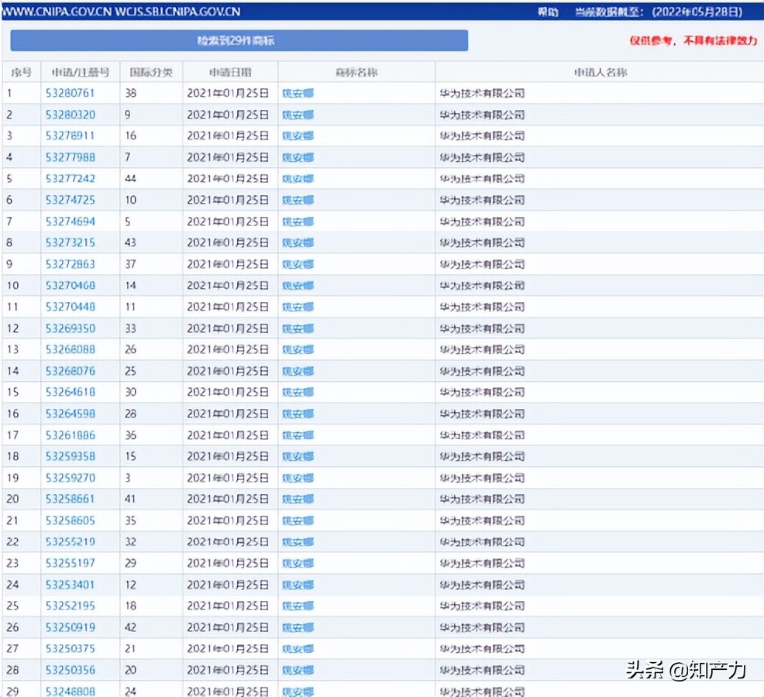Open registration number 53270468
The image size is (764, 697).
(x=71, y=285)
